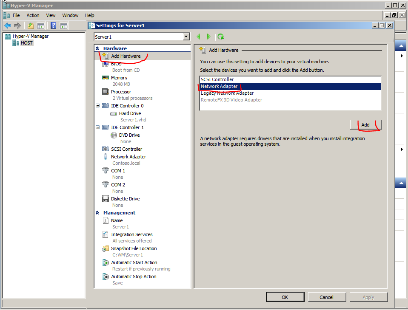Select the Network Adapter plug icon in tree

click(x=106, y=157)
